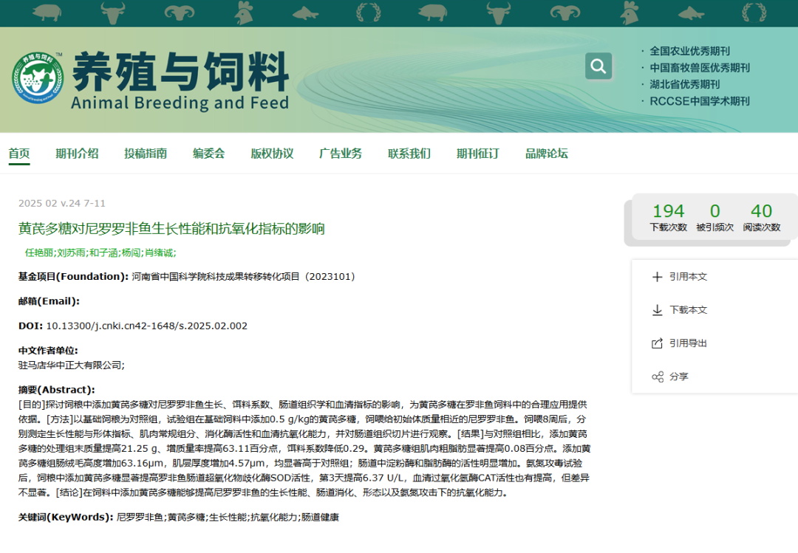The width and height of the screenshot is (798, 553).
Task: Click the 引用本文 link
Action: coord(688,277)
